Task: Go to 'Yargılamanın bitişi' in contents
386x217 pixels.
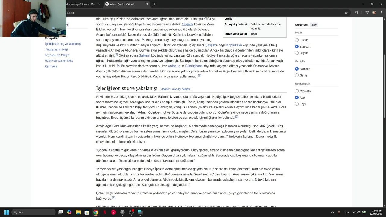Action: 56,49
